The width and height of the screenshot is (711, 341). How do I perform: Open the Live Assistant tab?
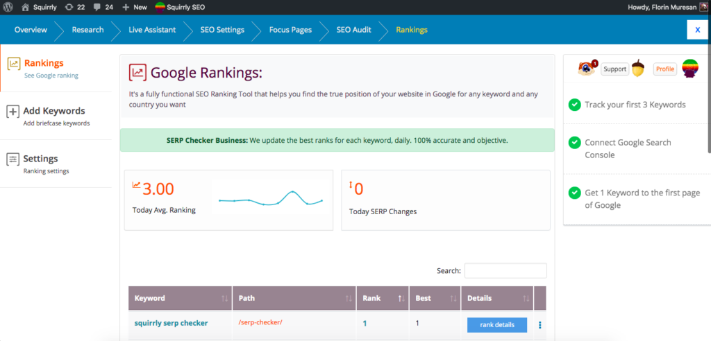click(152, 30)
